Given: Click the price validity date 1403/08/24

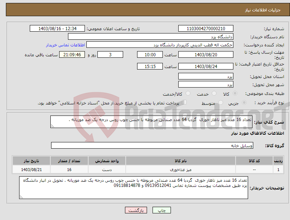Looking at the screenshot, I should [206, 66].
